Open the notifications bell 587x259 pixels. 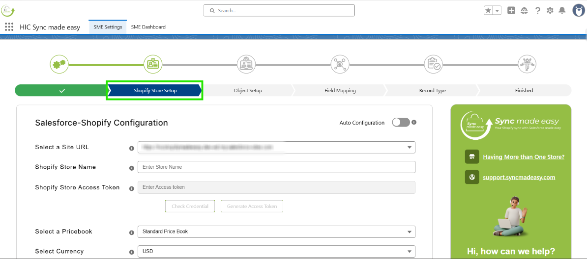coord(562,10)
